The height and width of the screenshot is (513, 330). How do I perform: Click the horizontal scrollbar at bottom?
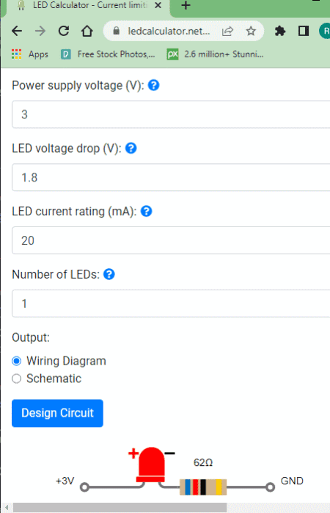(120, 507)
